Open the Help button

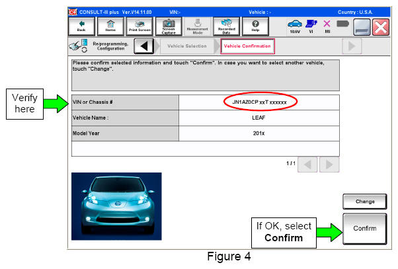click(x=255, y=26)
